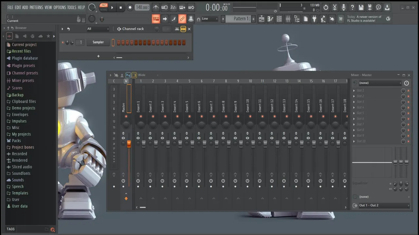Enable wait for input to start

pos(165,8)
